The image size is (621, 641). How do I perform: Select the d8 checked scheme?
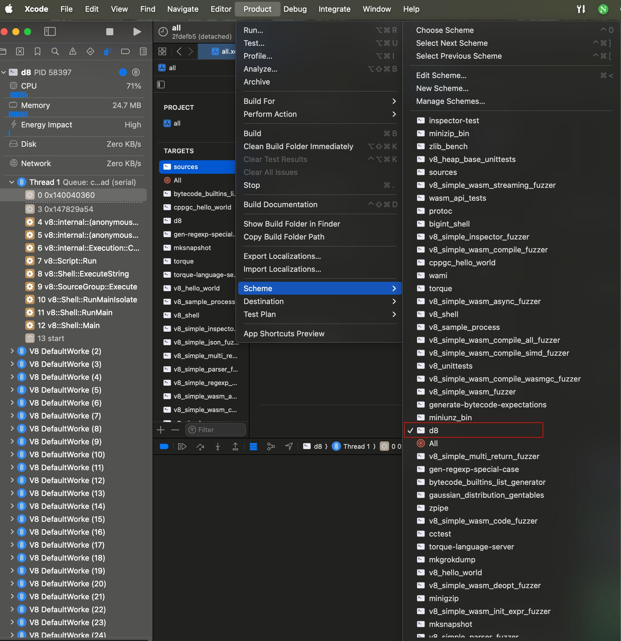point(512,430)
